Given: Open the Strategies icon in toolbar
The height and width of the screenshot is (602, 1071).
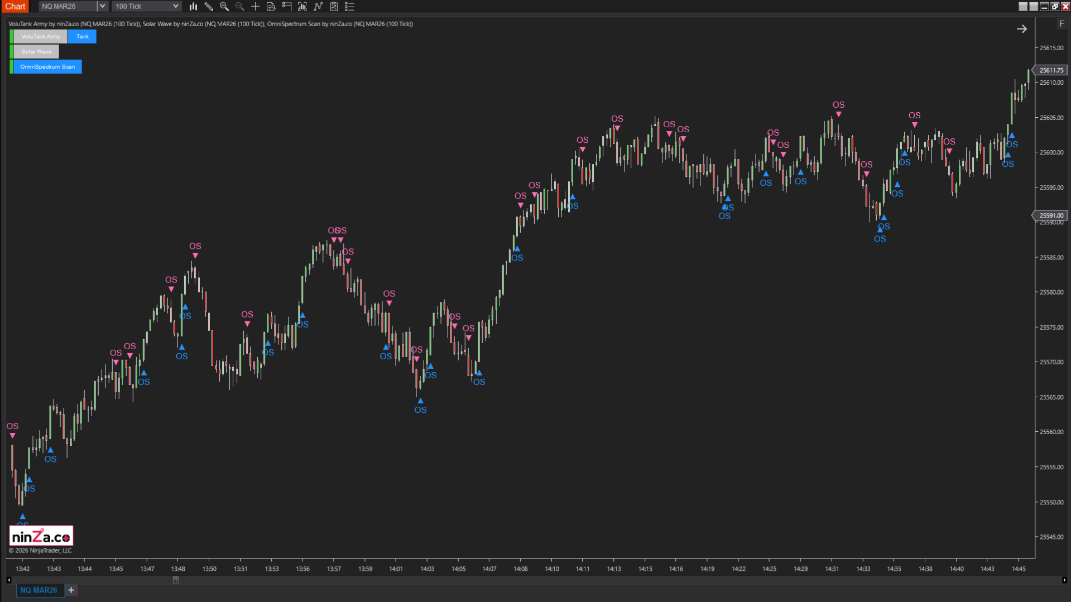Looking at the screenshot, I should [334, 7].
